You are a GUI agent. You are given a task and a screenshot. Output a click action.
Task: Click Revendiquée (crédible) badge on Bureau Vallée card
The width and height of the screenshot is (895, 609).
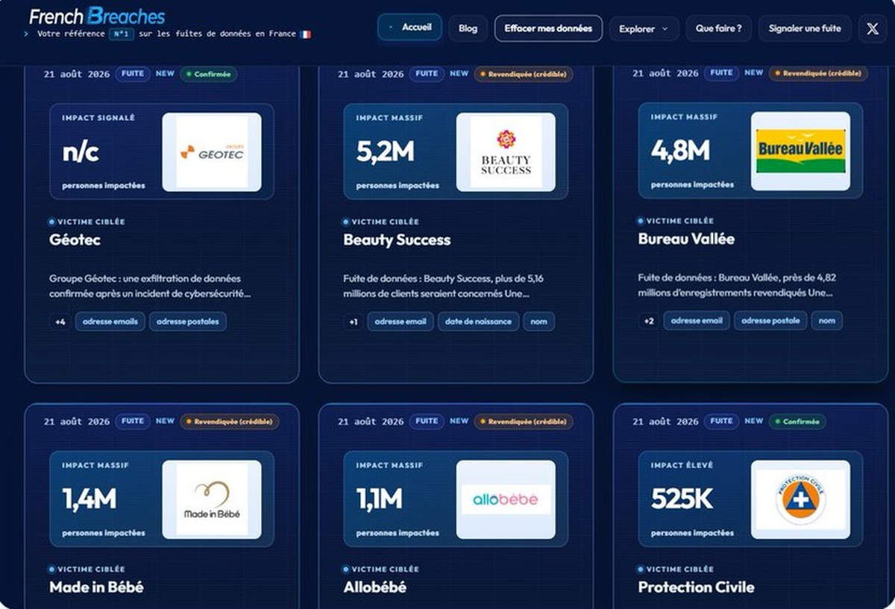tap(818, 73)
